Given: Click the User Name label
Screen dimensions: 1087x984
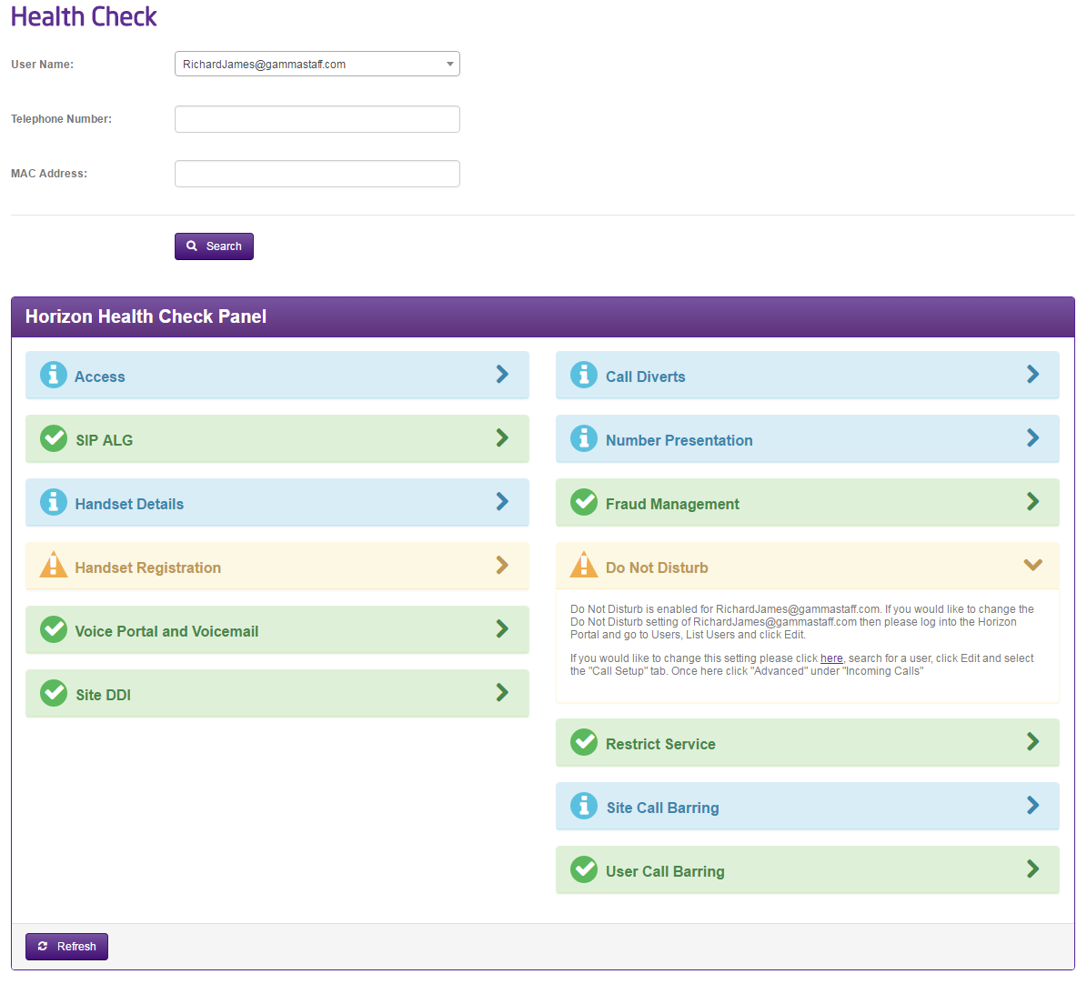Looking at the screenshot, I should (42, 65).
